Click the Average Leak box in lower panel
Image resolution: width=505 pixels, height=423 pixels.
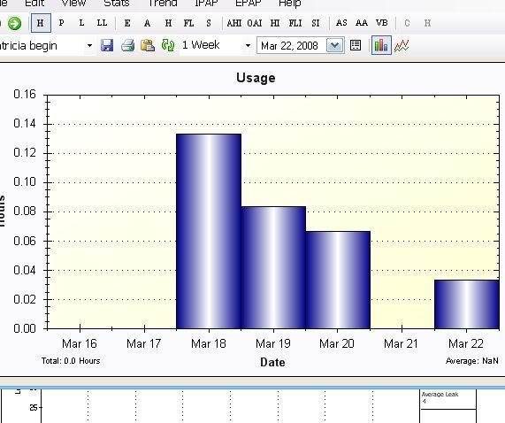[x=448, y=399]
